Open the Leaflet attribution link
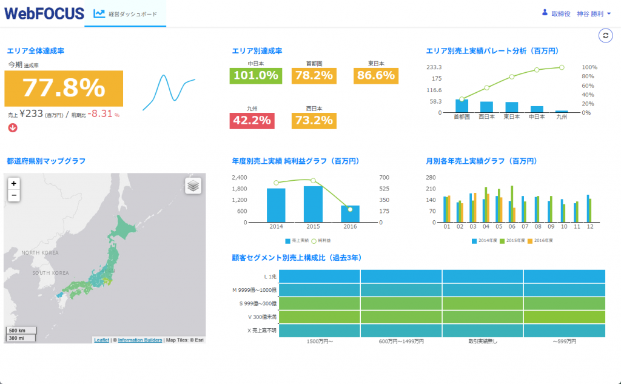Image resolution: width=621 pixels, height=384 pixels. [101, 340]
